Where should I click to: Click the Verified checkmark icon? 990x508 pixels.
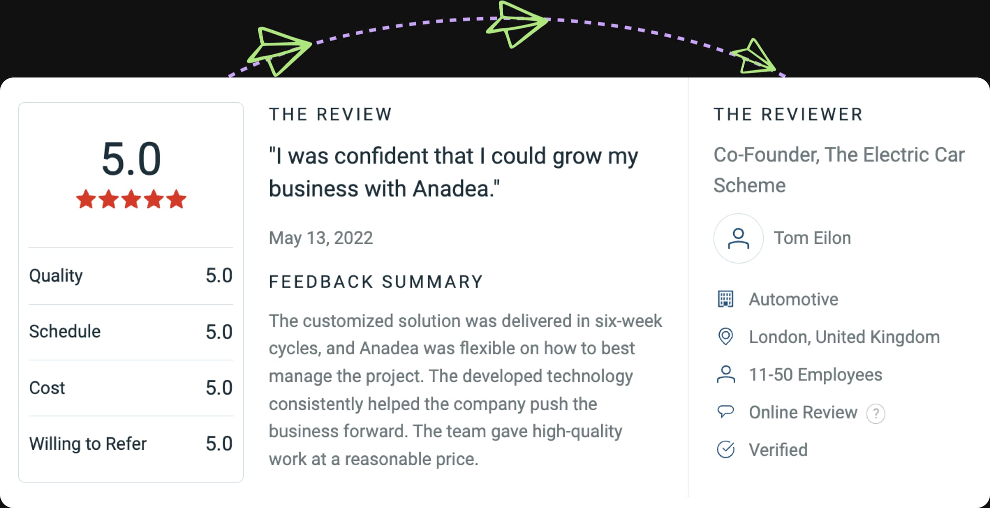coord(725,449)
